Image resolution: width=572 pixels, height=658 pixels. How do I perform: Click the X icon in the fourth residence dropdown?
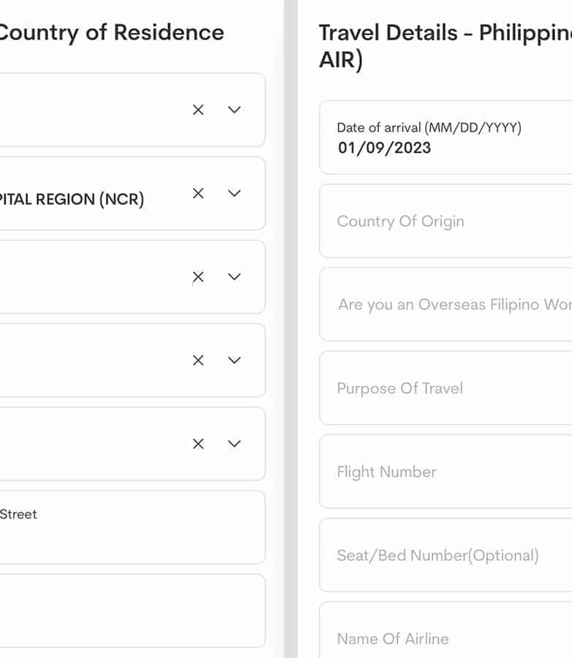pyautogui.click(x=197, y=360)
